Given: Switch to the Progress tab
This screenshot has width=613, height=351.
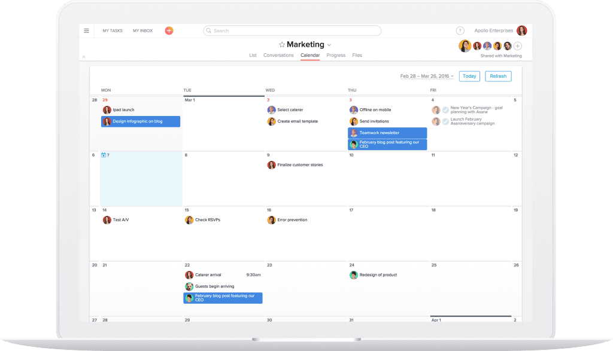Looking at the screenshot, I should point(336,55).
